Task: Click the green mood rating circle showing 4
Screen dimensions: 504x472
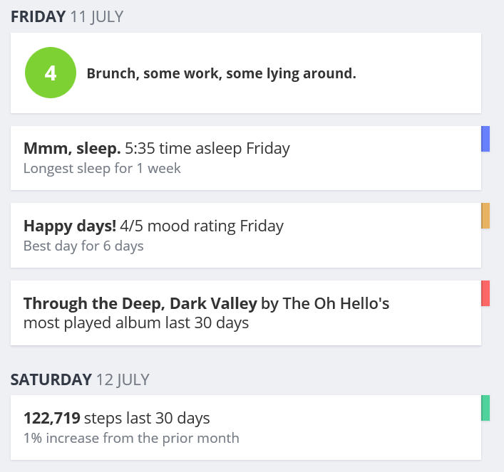Action: 51,73
